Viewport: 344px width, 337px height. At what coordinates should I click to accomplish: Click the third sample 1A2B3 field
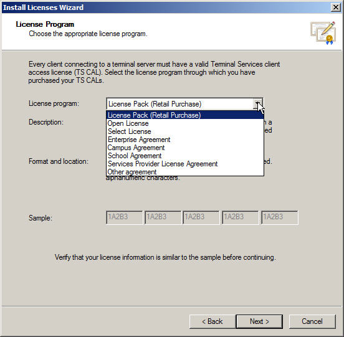point(201,217)
